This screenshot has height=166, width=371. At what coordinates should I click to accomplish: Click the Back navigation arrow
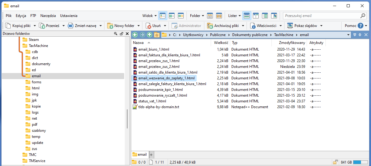pos(135,35)
